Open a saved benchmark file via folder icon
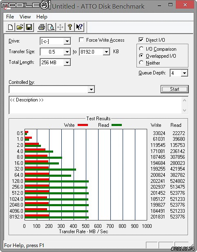 (20, 27)
